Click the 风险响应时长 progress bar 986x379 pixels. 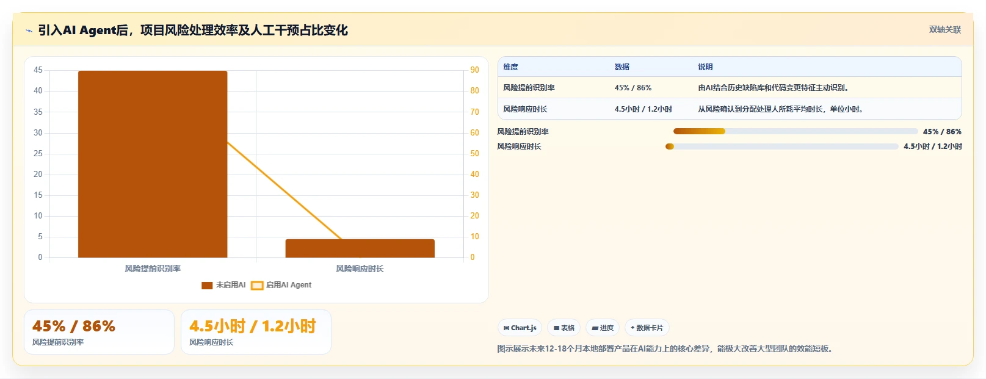tap(782, 146)
